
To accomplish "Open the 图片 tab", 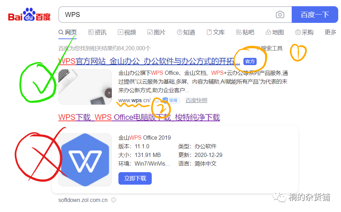I will tap(156, 32).
